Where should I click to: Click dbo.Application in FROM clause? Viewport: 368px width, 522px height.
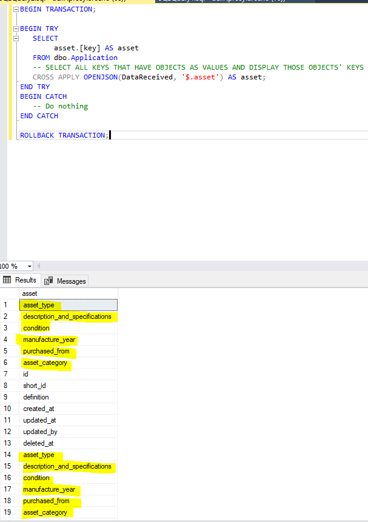85,58
